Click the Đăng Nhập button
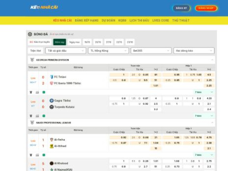Image resolution: width=228 pixels, height=171 pixels. 206,8
